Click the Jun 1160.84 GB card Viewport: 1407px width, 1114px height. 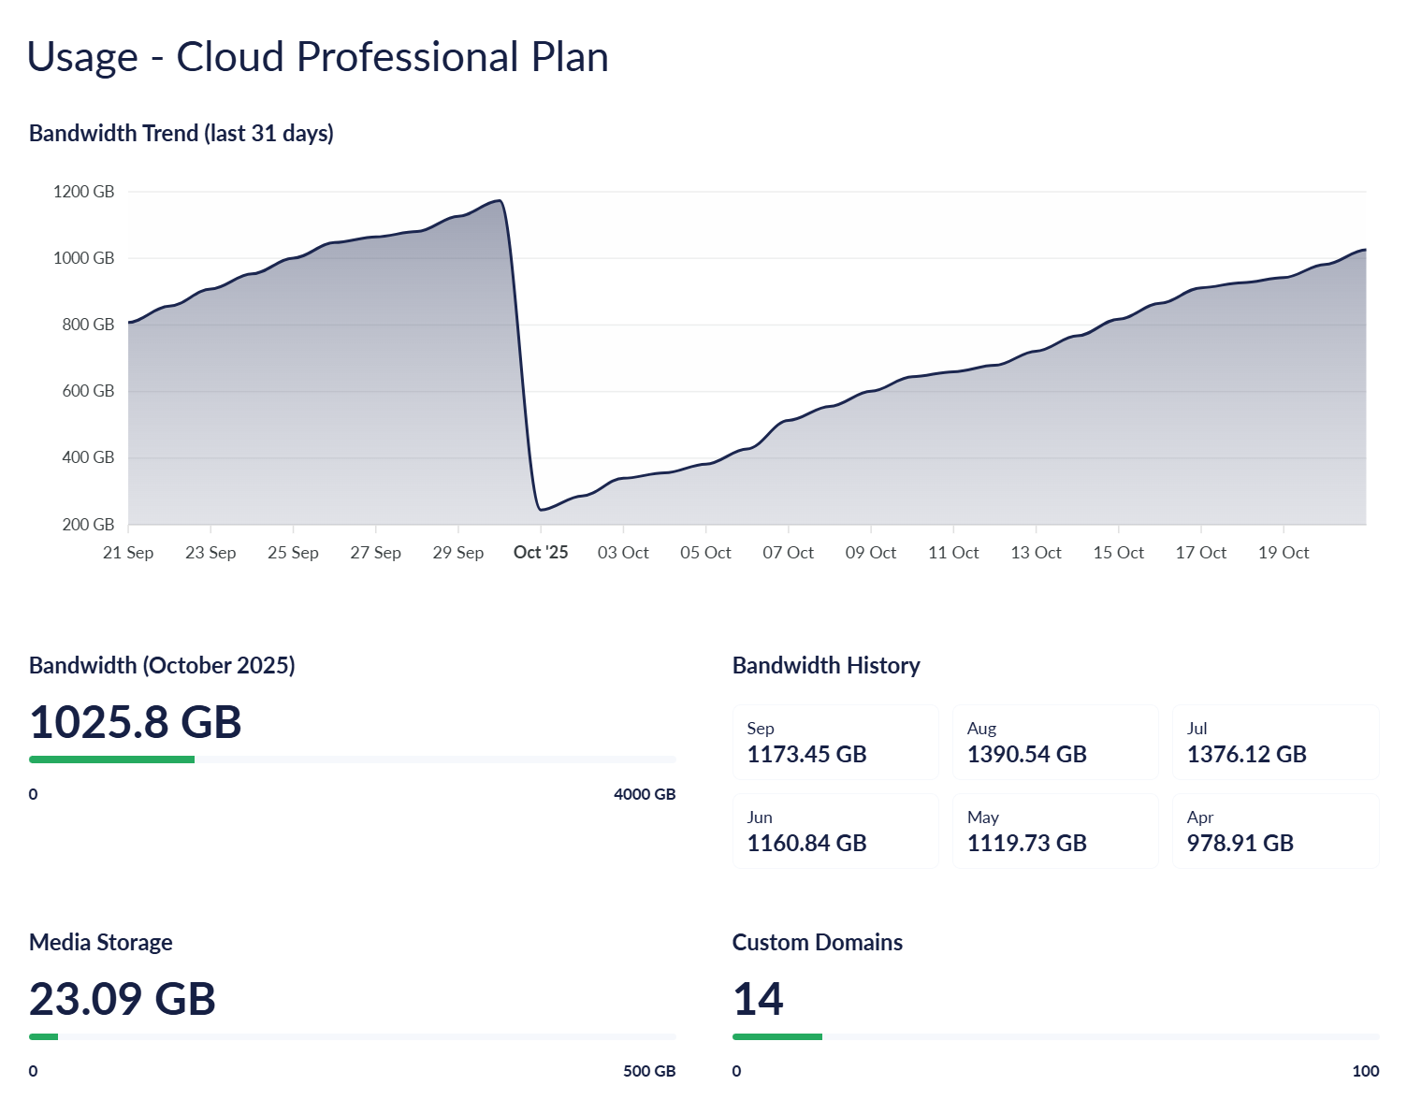point(835,832)
